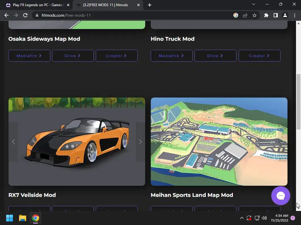Image resolution: width=301 pixels, height=225 pixels.
Task: Click the scrollbar up arrow
Action: tap(298, 23)
